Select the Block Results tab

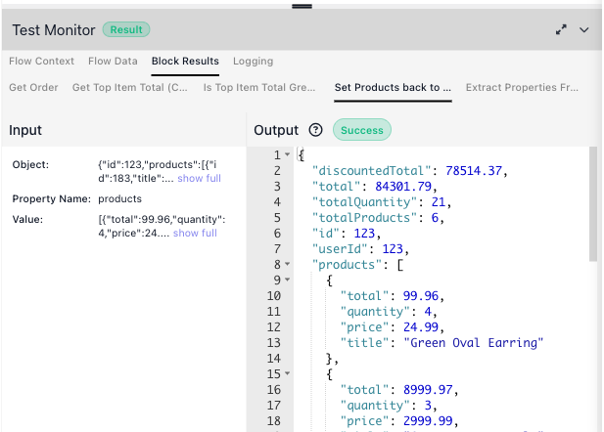click(x=185, y=62)
